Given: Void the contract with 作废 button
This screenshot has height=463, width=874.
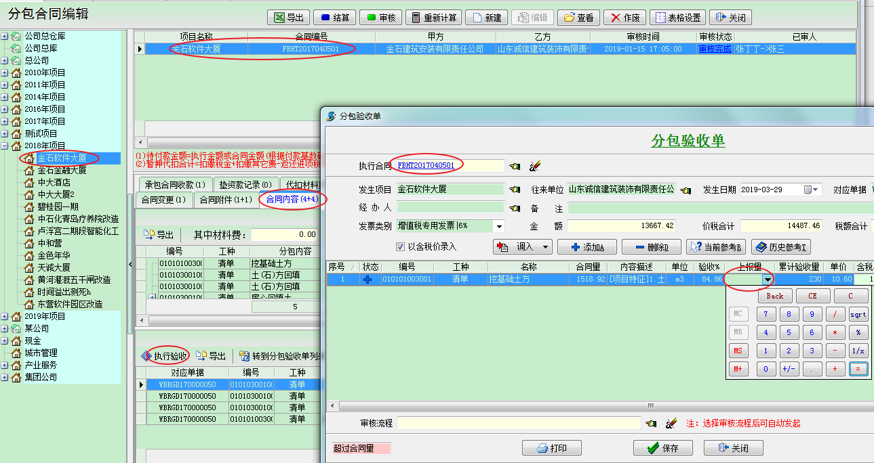Looking at the screenshot, I should coord(624,18).
